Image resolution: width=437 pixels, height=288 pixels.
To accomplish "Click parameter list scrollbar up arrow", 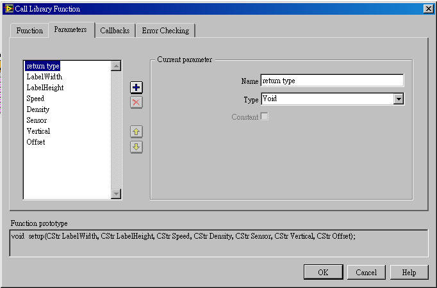I will 116,66.
